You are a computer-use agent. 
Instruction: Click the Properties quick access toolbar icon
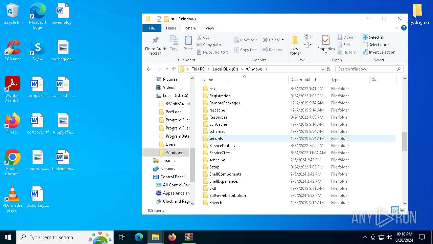pyautogui.click(x=159, y=19)
